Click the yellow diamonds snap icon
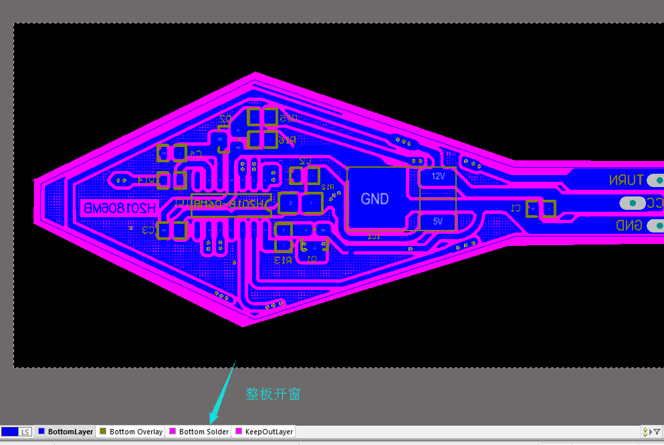664x445 pixels. pyautogui.click(x=645, y=432)
